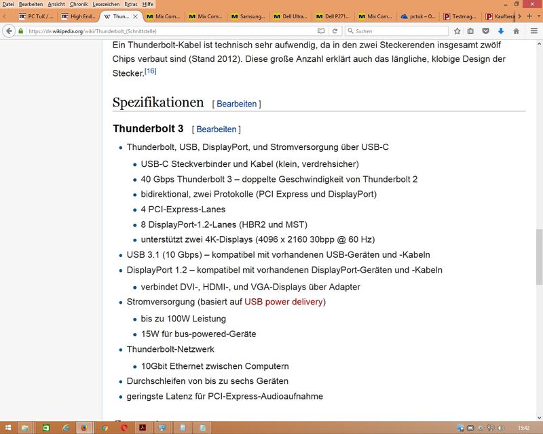Switch to the pctuk OneDrive tab

click(418, 16)
